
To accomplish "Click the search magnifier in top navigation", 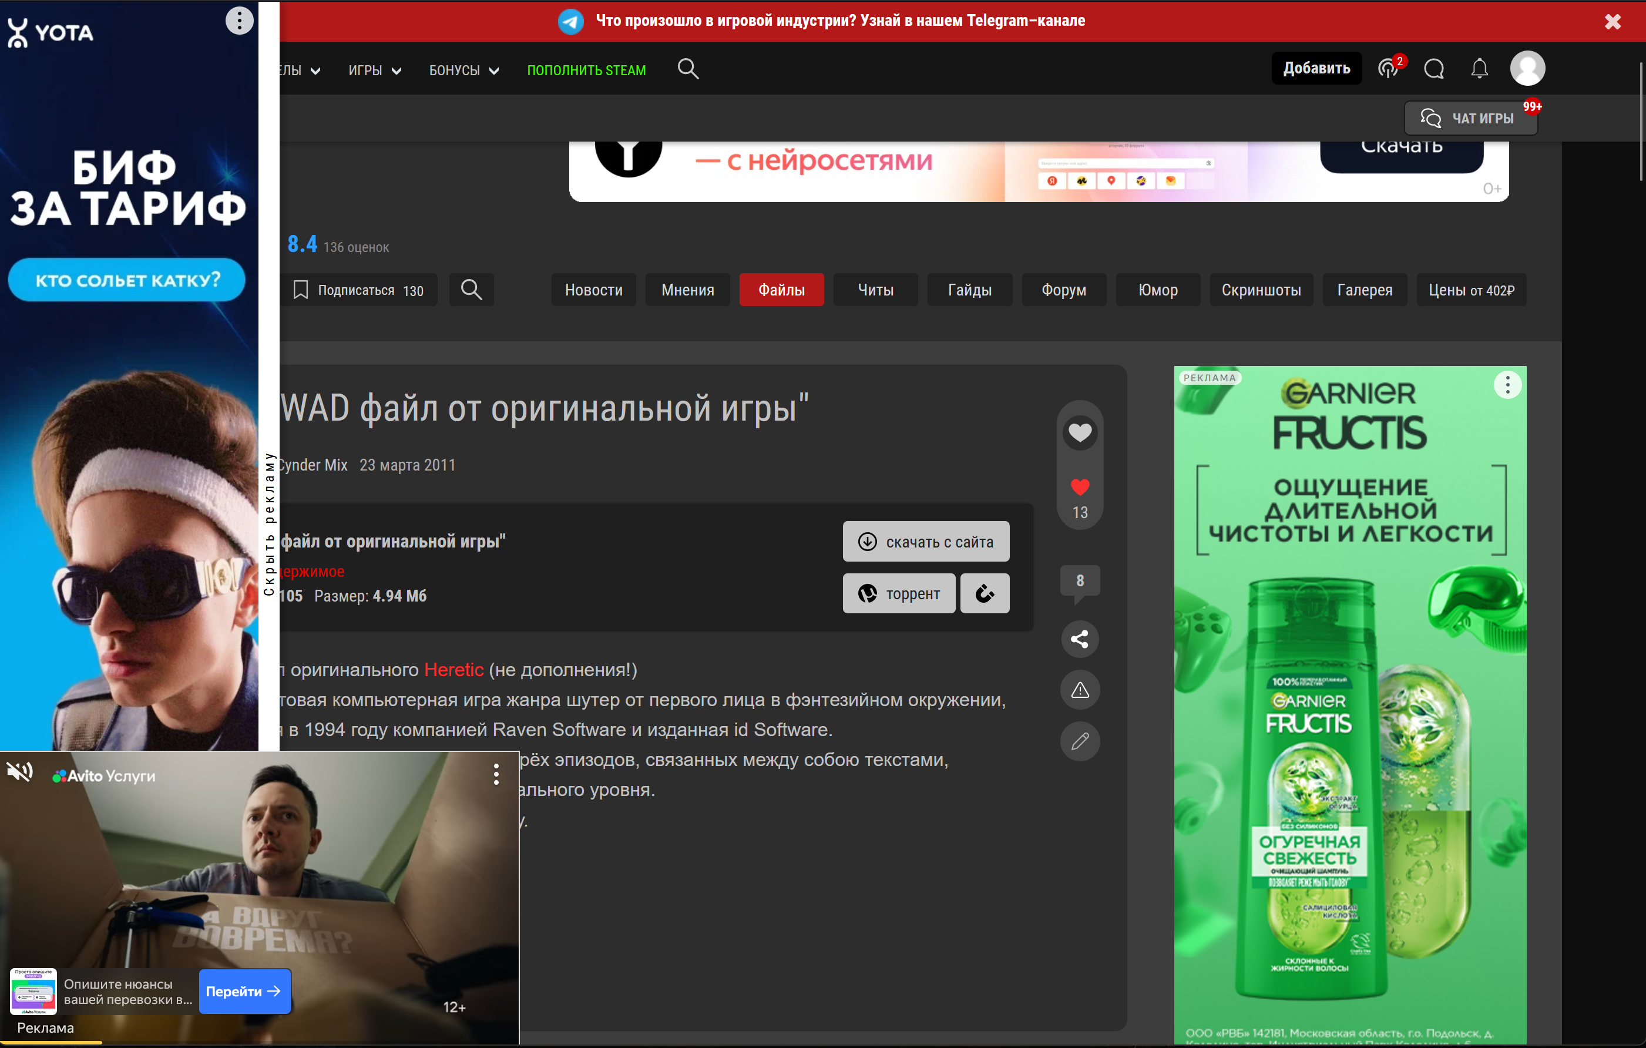I will pyautogui.click(x=688, y=69).
